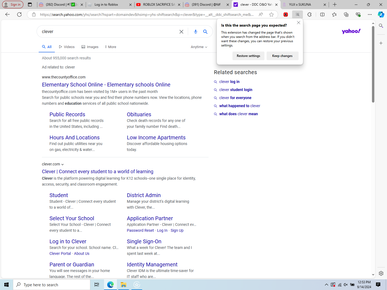
Task: Open the More search options menu
Action: click(110, 47)
